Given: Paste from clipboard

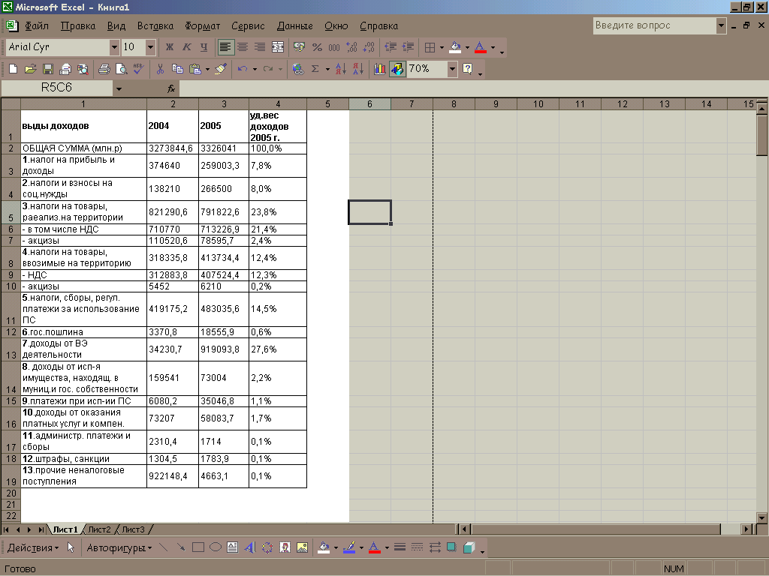Looking at the screenshot, I should pyautogui.click(x=195, y=69).
